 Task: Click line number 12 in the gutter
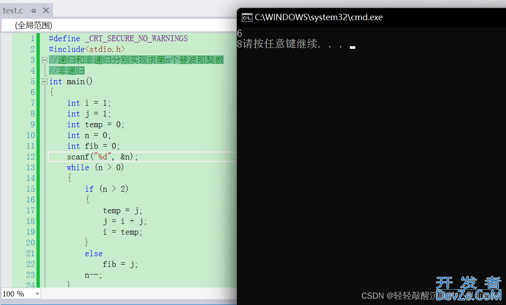point(31,157)
